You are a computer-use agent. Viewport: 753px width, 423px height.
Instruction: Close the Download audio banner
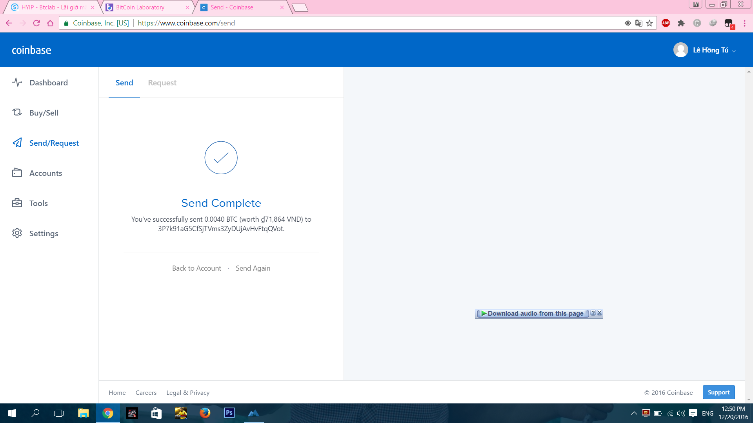click(599, 313)
